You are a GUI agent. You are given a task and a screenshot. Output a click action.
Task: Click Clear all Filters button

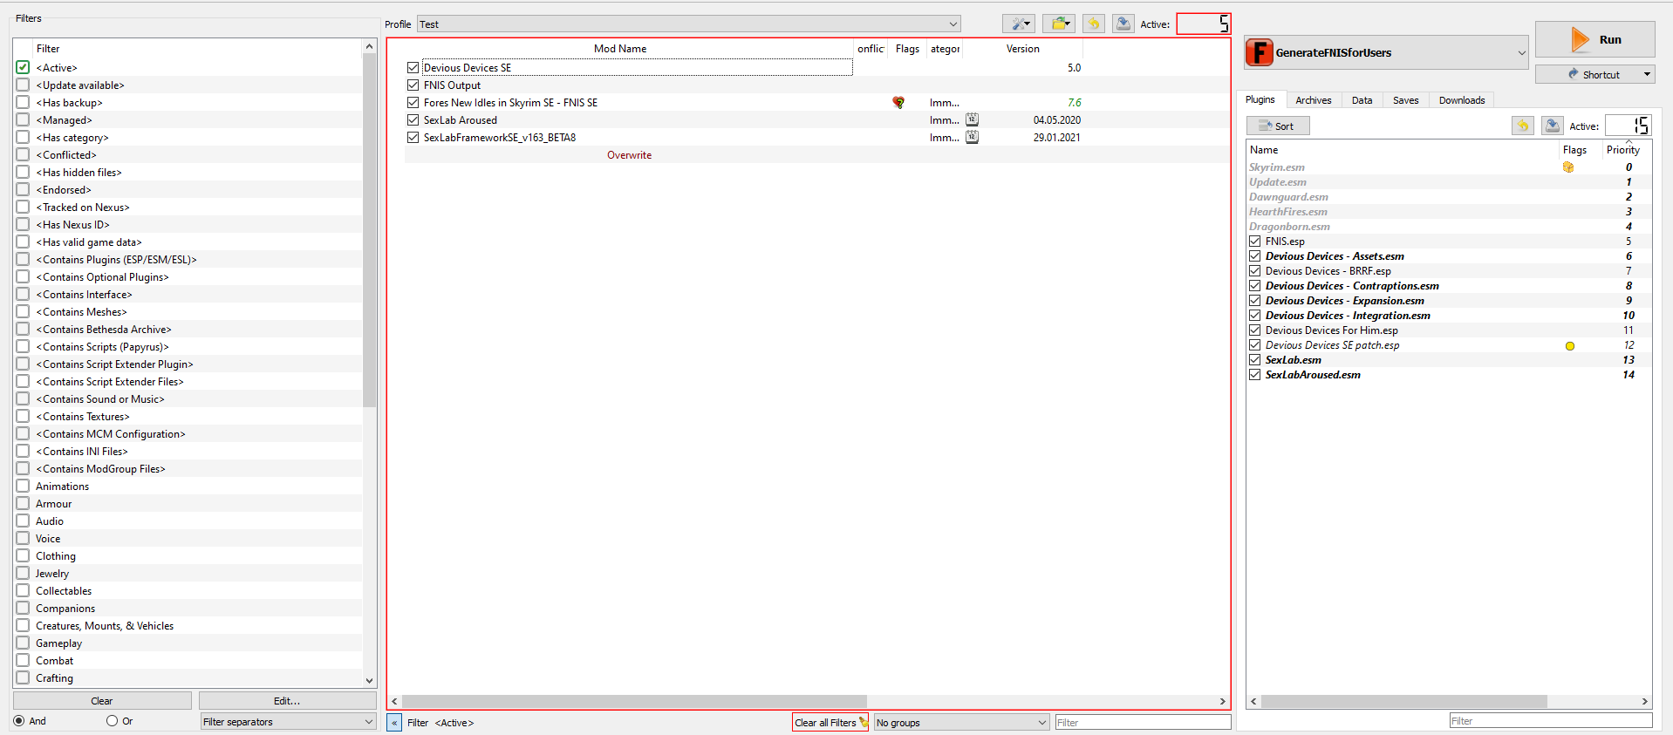[x=830, y=723]
